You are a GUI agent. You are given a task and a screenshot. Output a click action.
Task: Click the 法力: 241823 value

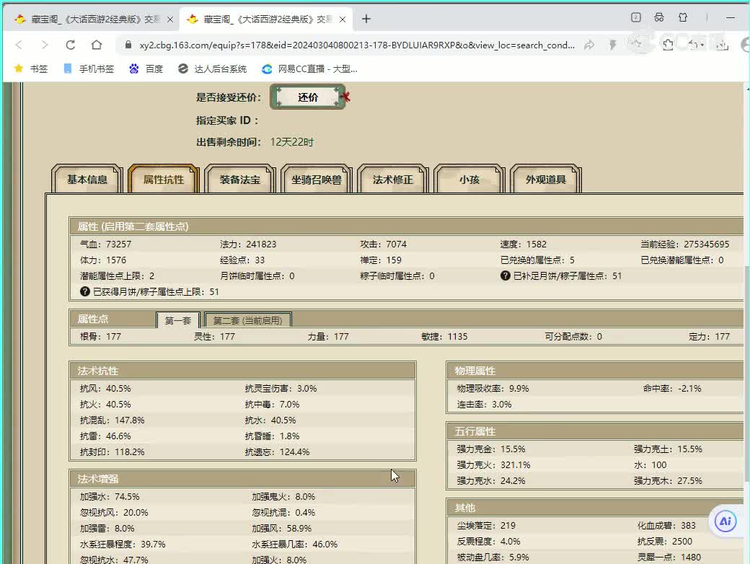pyautogui.click(x=248, y=244)
